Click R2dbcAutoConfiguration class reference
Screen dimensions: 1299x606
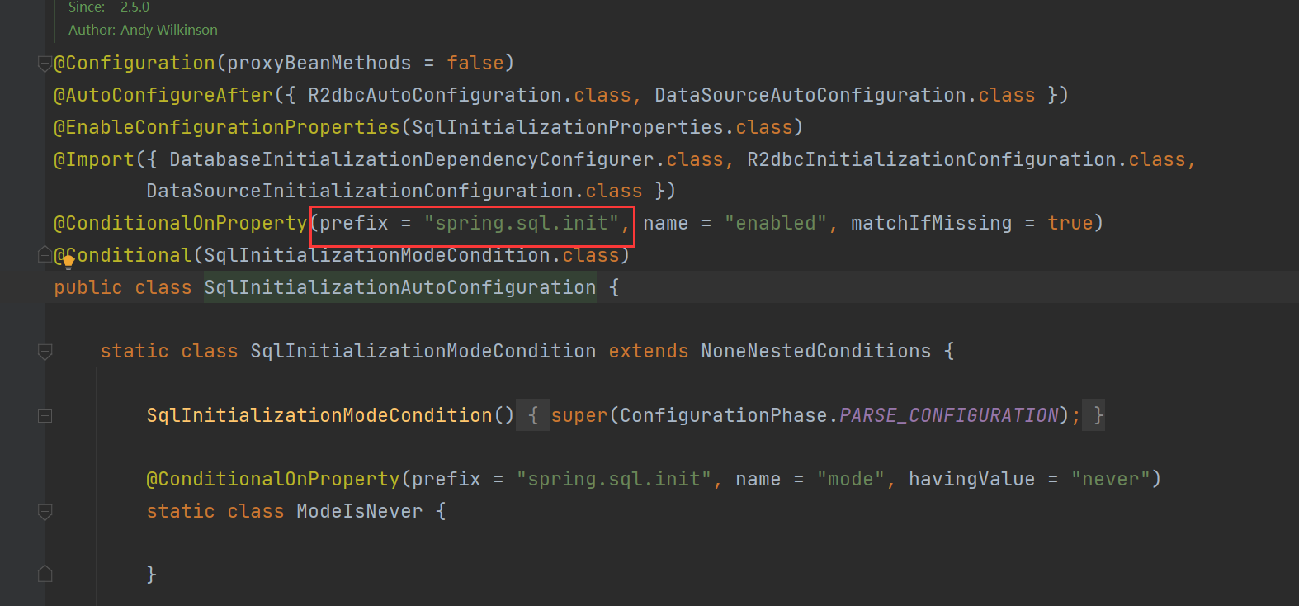point(435,95)
